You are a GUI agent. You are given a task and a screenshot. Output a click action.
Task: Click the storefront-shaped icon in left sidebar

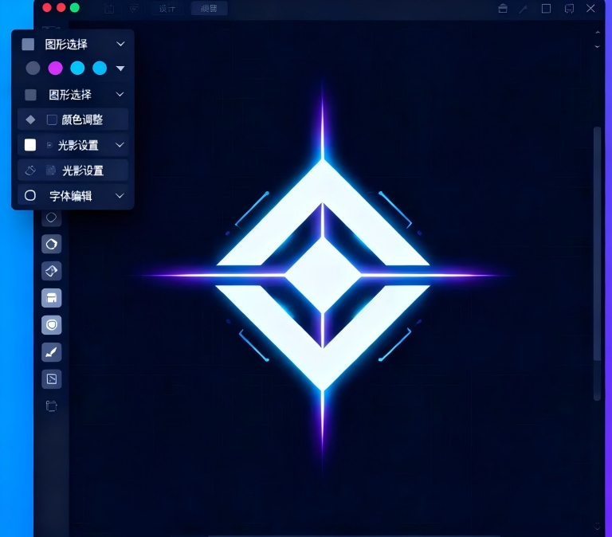pyautogui.click(x=52, y=298)
